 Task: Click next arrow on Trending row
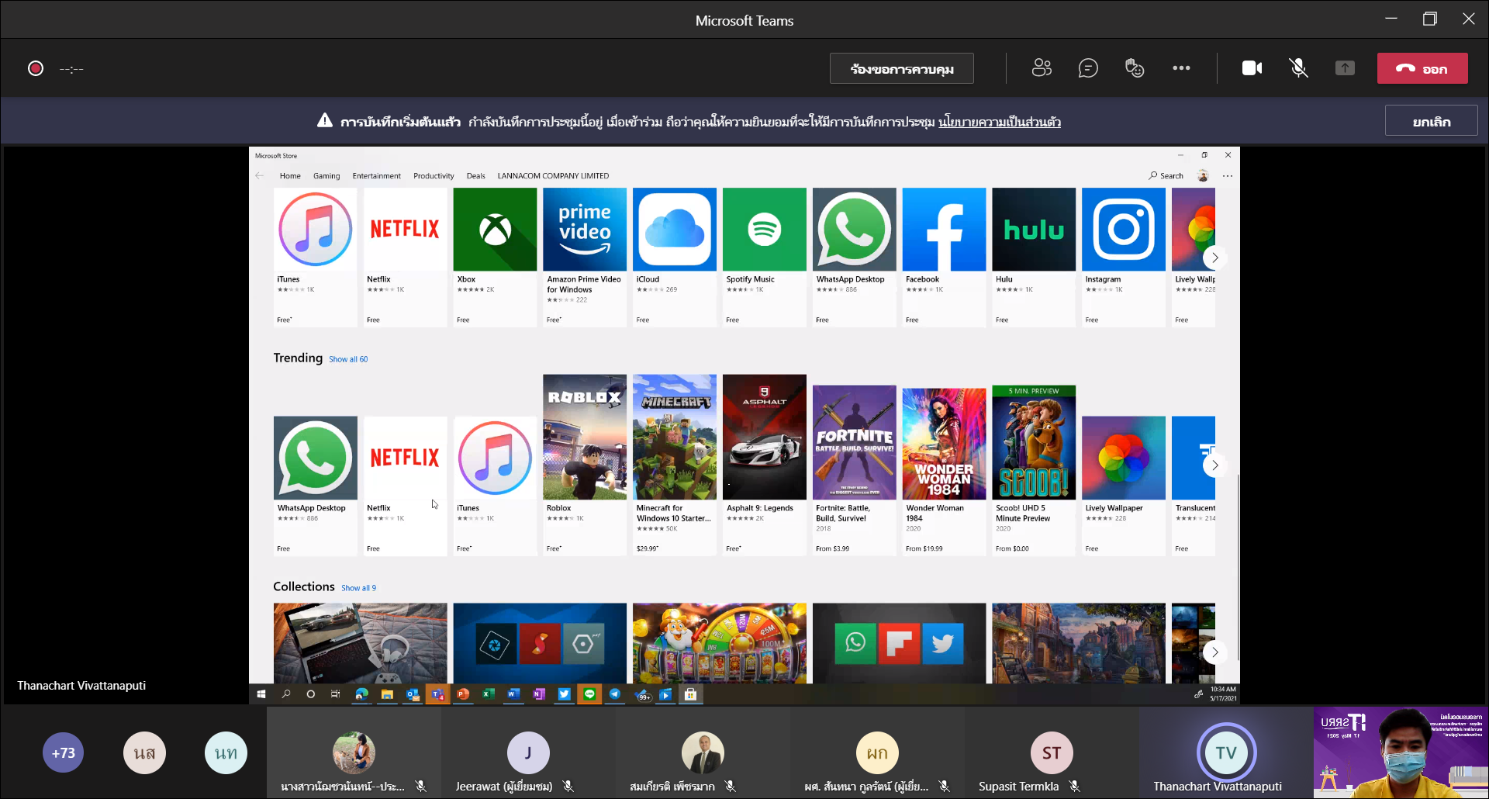pos(1214,465)
